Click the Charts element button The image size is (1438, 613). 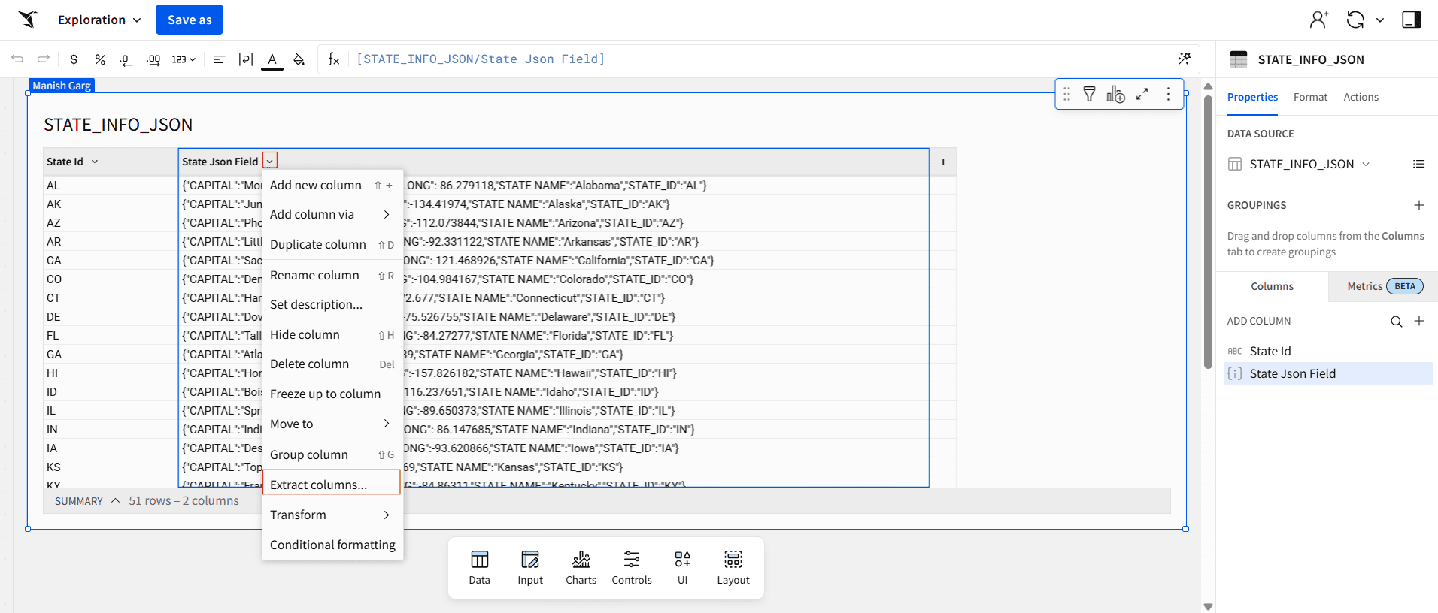(x=581, y=568)
